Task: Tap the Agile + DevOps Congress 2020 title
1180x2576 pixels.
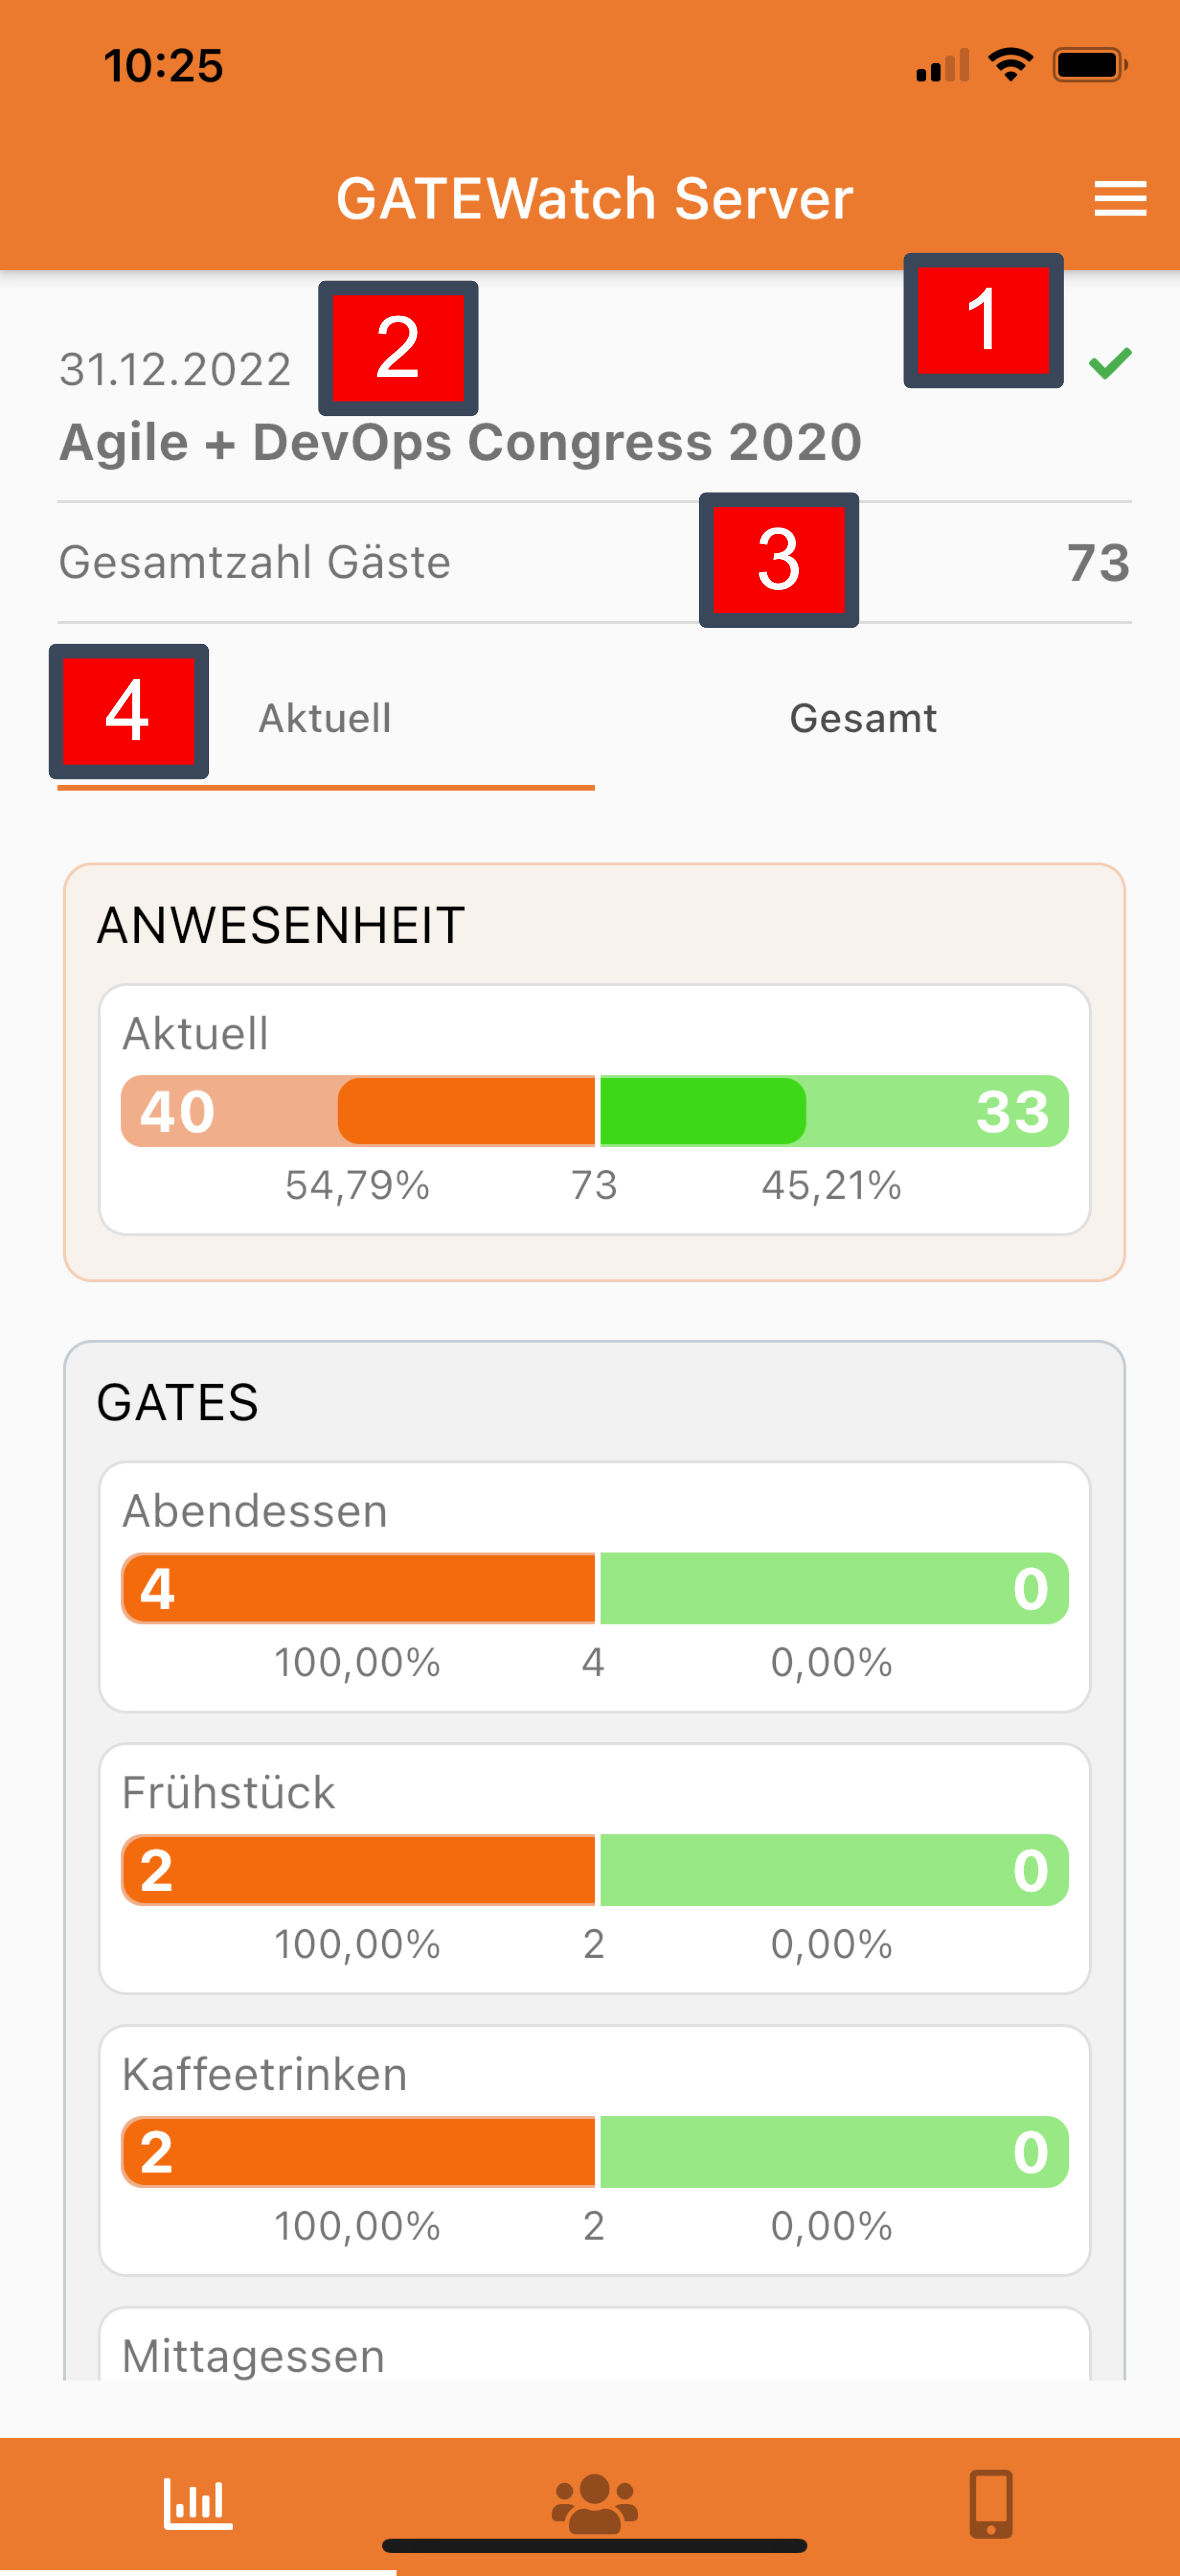Action: pos(460,442)
